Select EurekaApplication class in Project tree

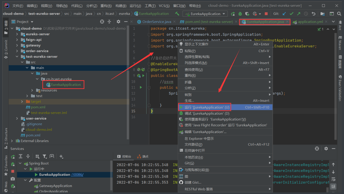point(64,84)
